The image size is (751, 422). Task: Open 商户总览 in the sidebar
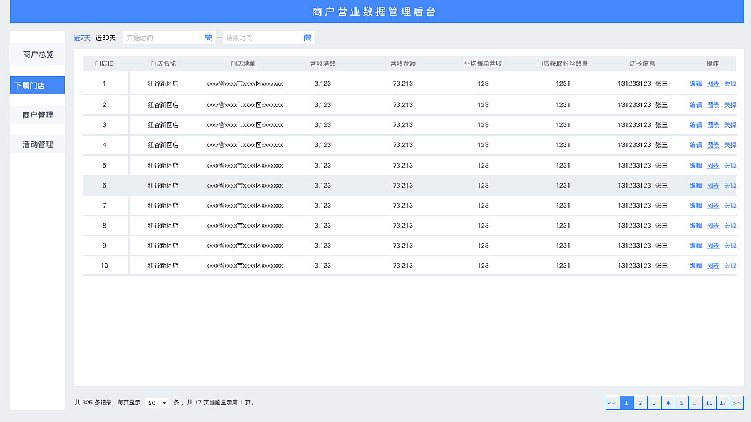[x=38, y=55]
